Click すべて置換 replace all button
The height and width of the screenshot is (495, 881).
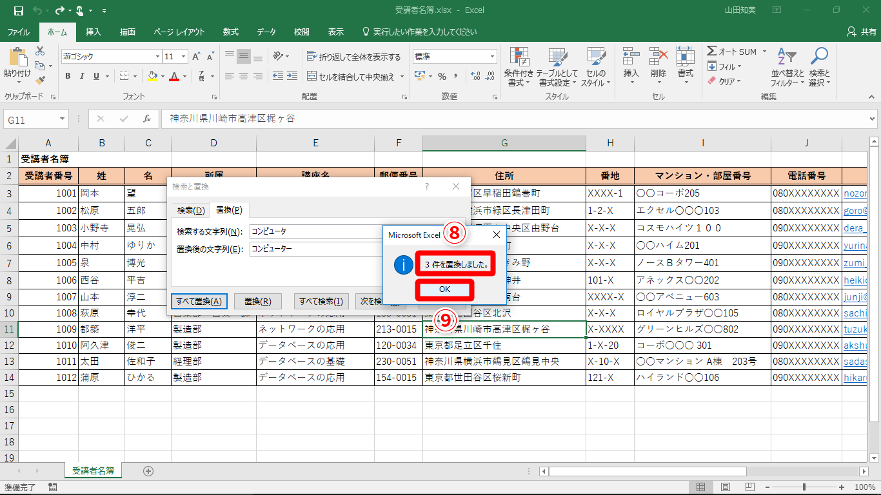pyautogui.click(x=199, y=301)
